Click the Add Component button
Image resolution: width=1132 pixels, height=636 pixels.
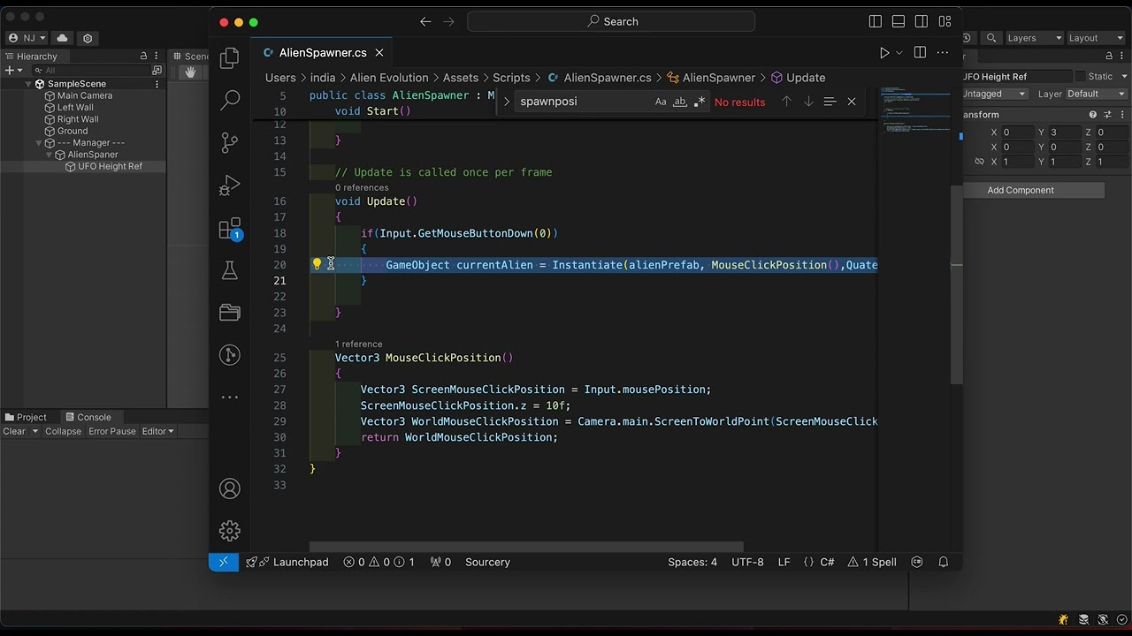[1021, 190]
